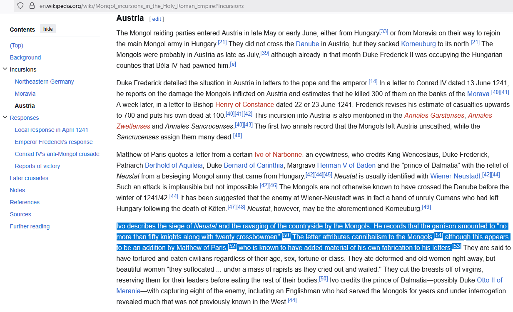Screen dimensions: 513x312
Task: Click highlighted citation [52] after Matthew of Paris
Action: pos(232,246)
